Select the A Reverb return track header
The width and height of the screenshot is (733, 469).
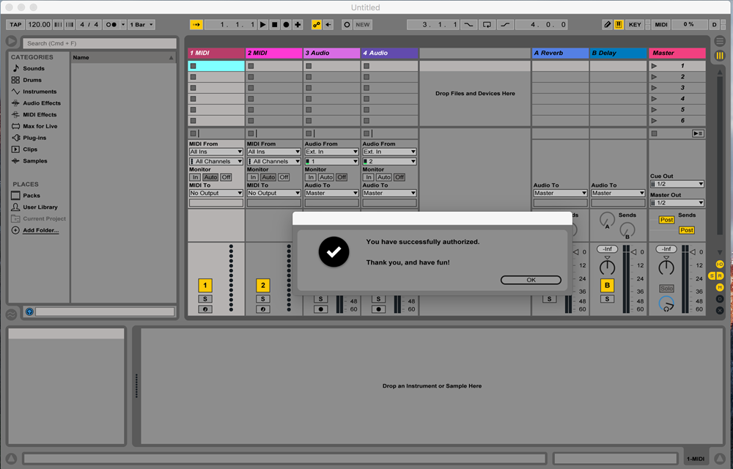point(560,53)
